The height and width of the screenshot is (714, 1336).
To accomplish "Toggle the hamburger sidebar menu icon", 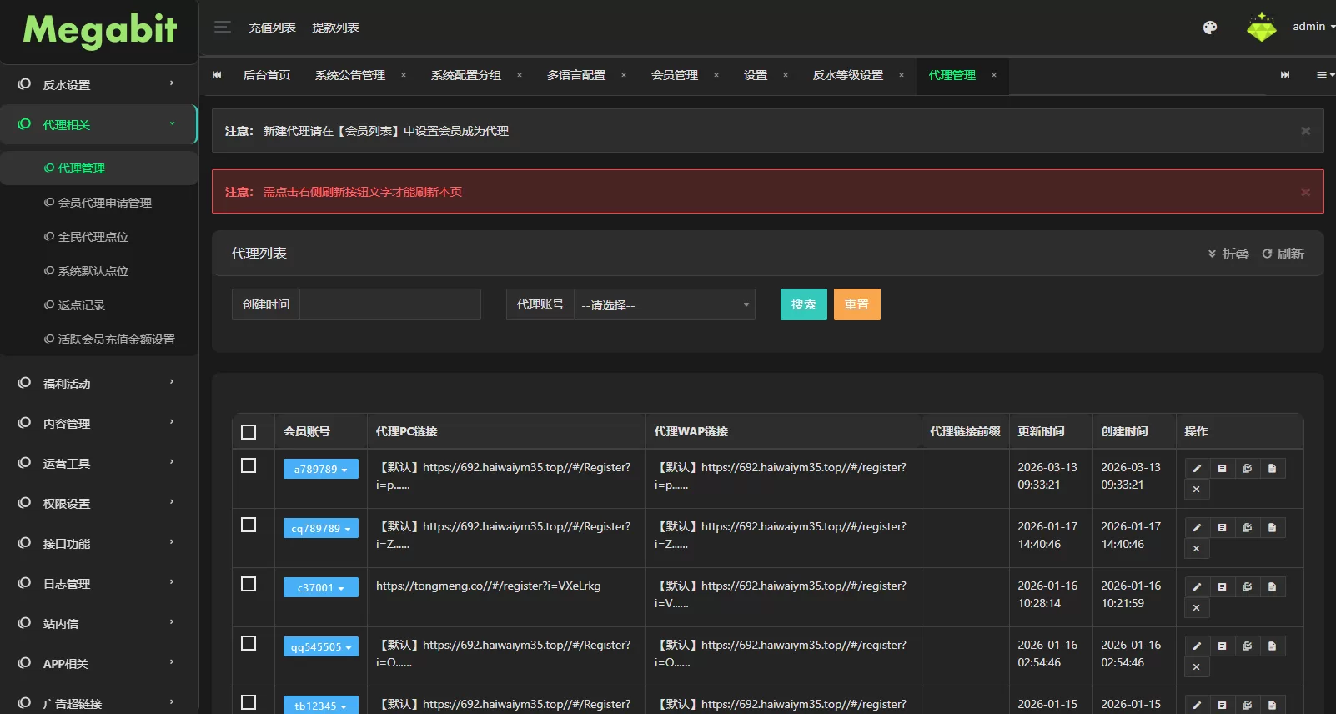I will 222,28.
